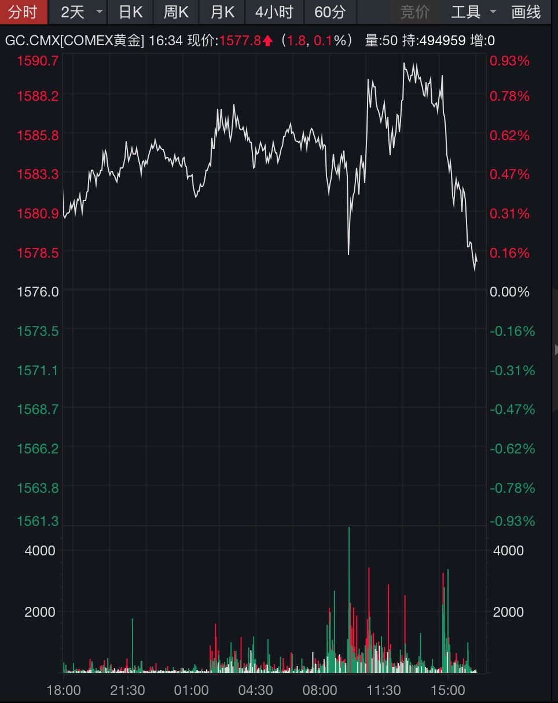Expand the dropdown arrow next to 工具
This screenshot has height=703, width=558.
pos(493,12)
